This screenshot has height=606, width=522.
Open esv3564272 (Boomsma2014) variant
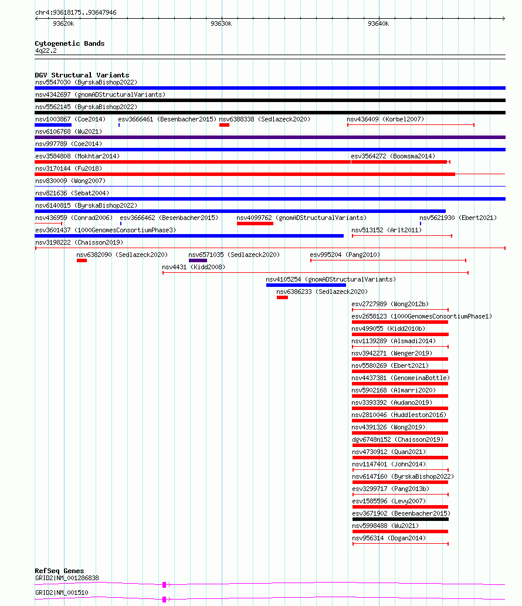click(393, 157)
